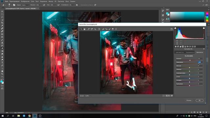Select the Clone Stamp tool

tap(2, 43)
